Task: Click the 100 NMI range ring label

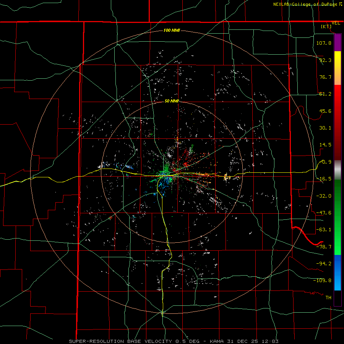Action: 172,30
